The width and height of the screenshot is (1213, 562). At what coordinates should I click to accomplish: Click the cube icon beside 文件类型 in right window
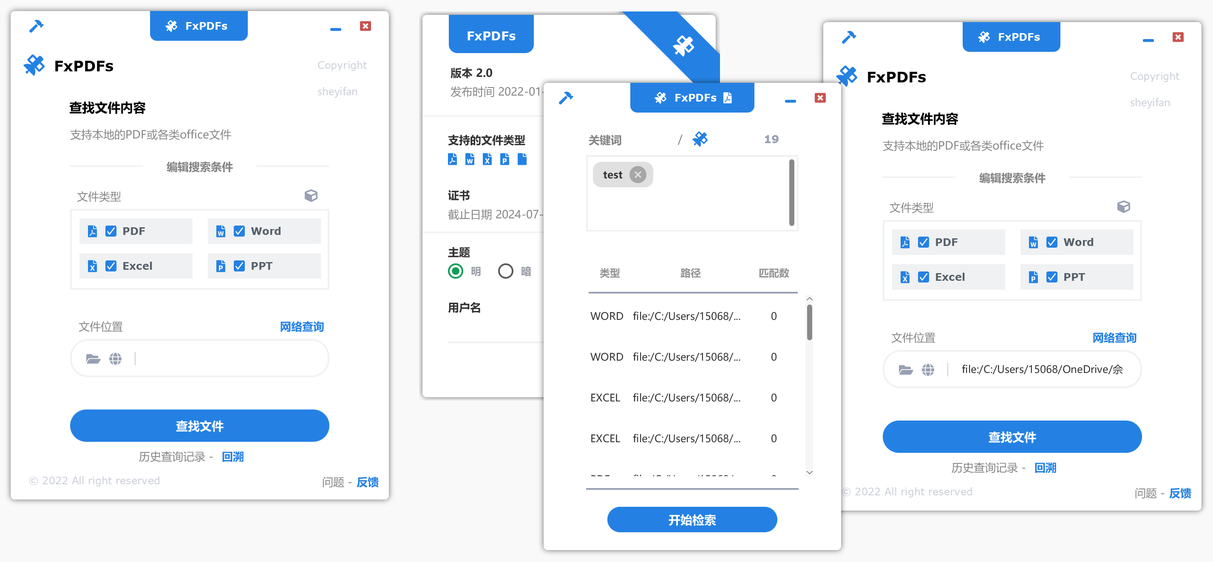click(1123, 206)
